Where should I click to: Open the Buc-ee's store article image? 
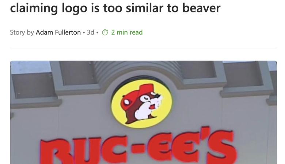pyautogui.click(x=143, y=112)
